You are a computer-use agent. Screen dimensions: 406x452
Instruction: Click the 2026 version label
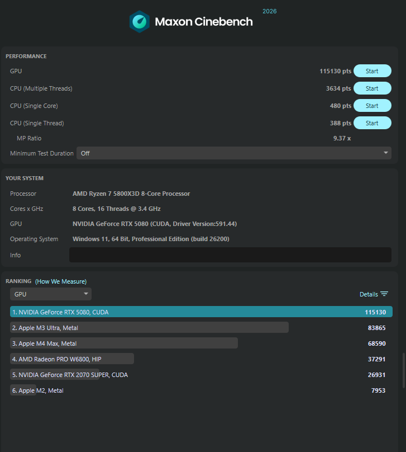[x=269, y=11]
